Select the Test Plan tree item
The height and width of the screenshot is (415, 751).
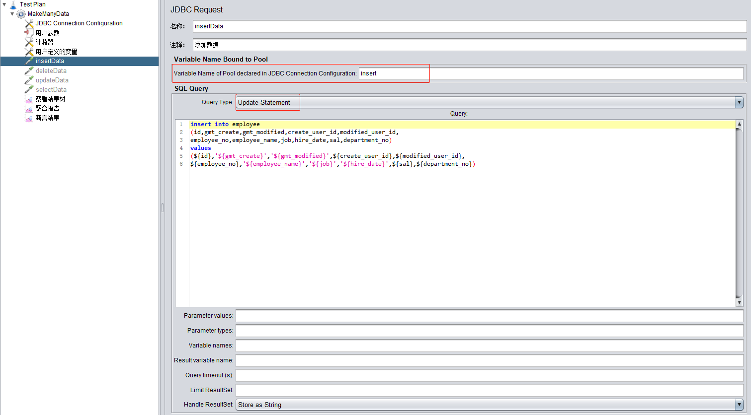click(x=33, y=4)
